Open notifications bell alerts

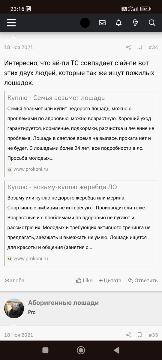(119, 23)
